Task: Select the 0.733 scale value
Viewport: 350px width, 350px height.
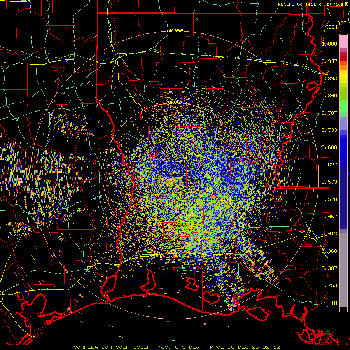Action: click(x=329, y=130)
